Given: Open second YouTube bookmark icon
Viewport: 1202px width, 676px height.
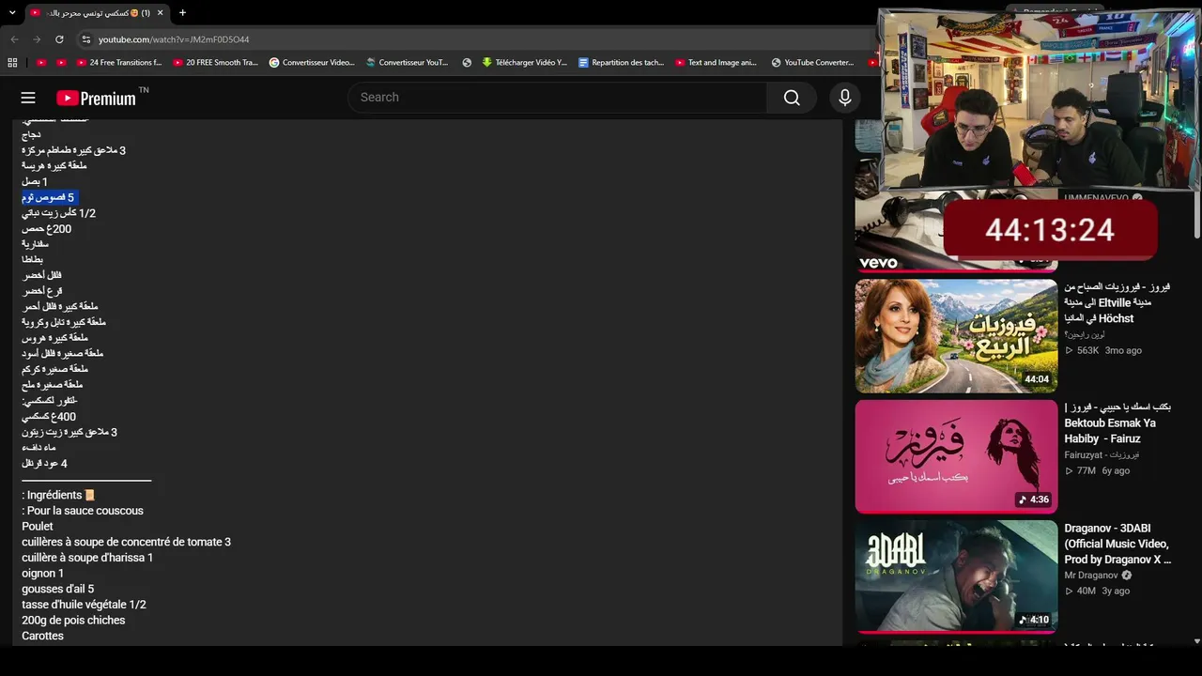Looking at the screenshot, I should pyautogui.click(x=61, y=63).
